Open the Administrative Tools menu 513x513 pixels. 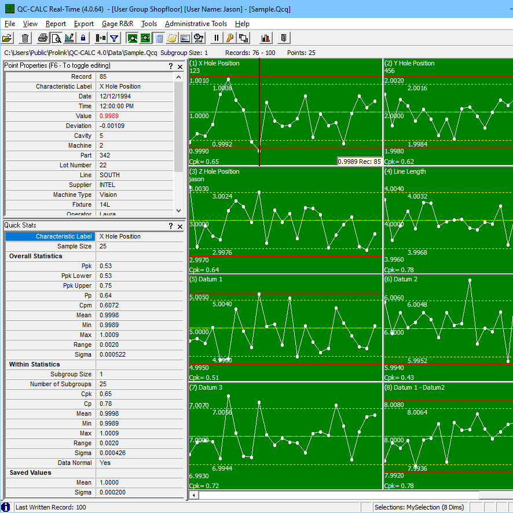(x=196, y=24)
